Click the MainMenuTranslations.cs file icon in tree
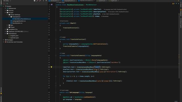Screen dimensions: 182x102 [x=13, y=19]
